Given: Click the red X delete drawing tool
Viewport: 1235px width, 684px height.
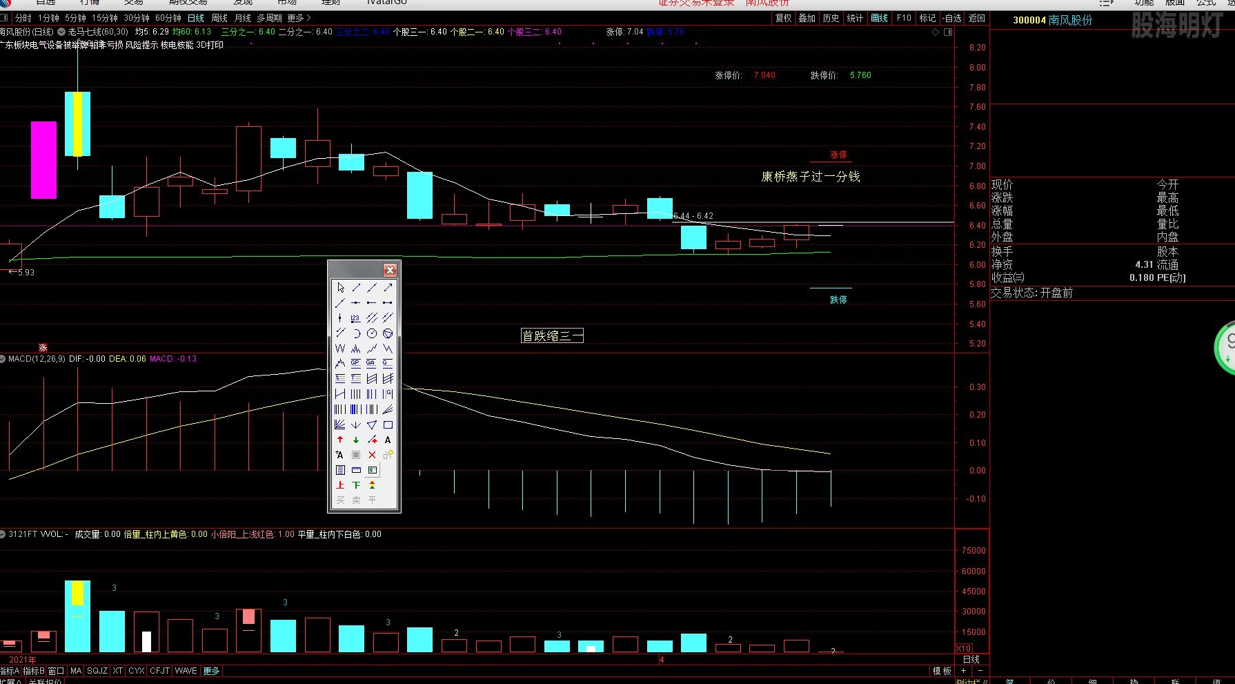Looking at the screenshot, I should (x=372, y=455).
